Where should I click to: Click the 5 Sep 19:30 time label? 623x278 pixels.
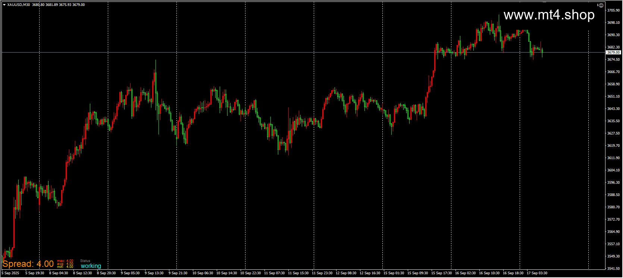point(35,273)
